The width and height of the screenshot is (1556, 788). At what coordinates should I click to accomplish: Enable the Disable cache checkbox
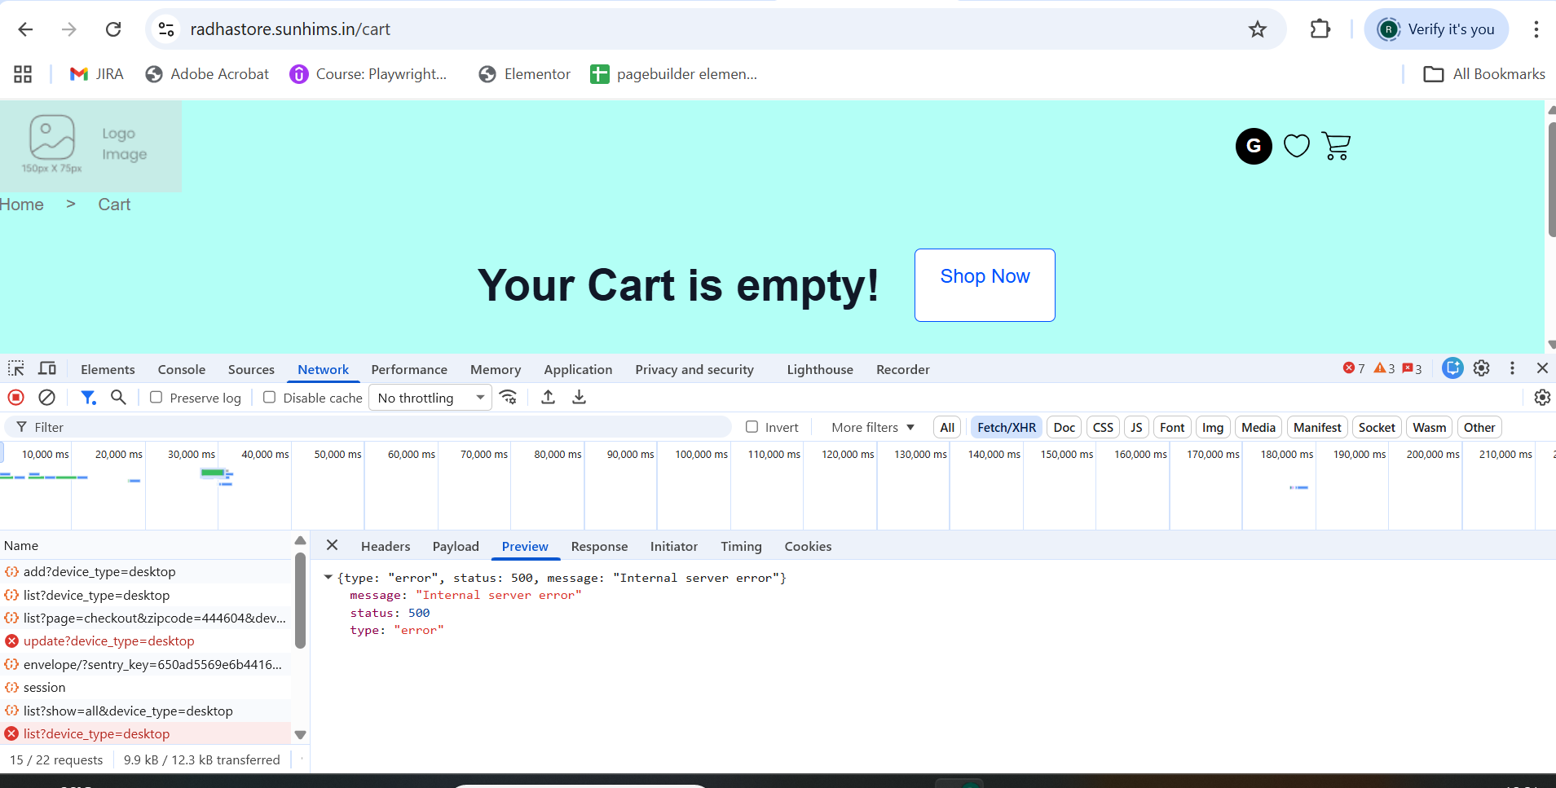click(x=270, y=398)
